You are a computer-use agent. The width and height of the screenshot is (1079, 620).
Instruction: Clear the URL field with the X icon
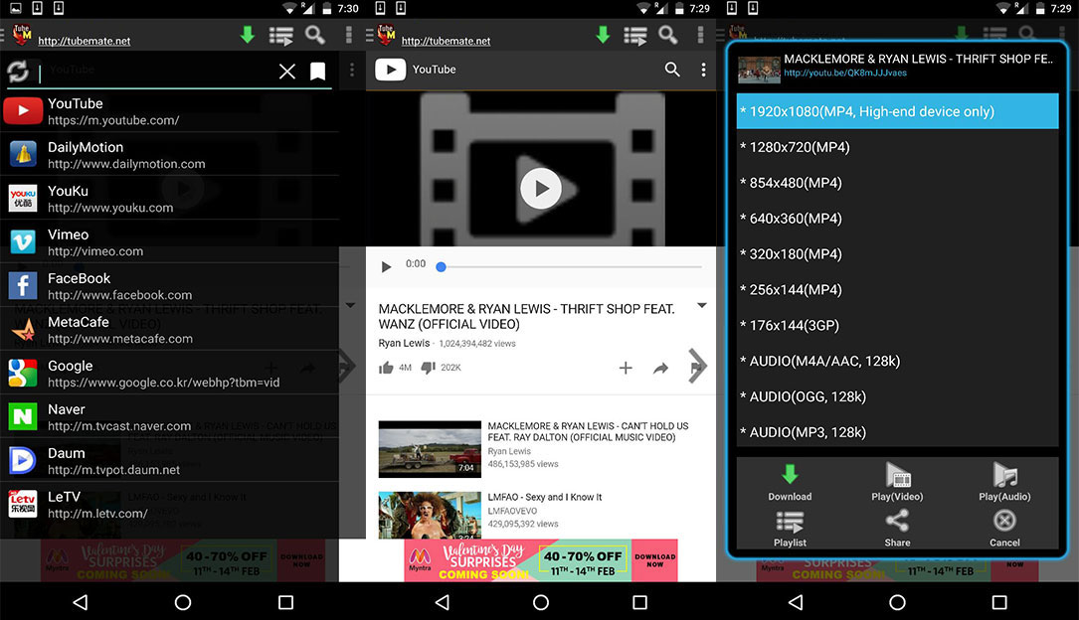coord(287,71)
